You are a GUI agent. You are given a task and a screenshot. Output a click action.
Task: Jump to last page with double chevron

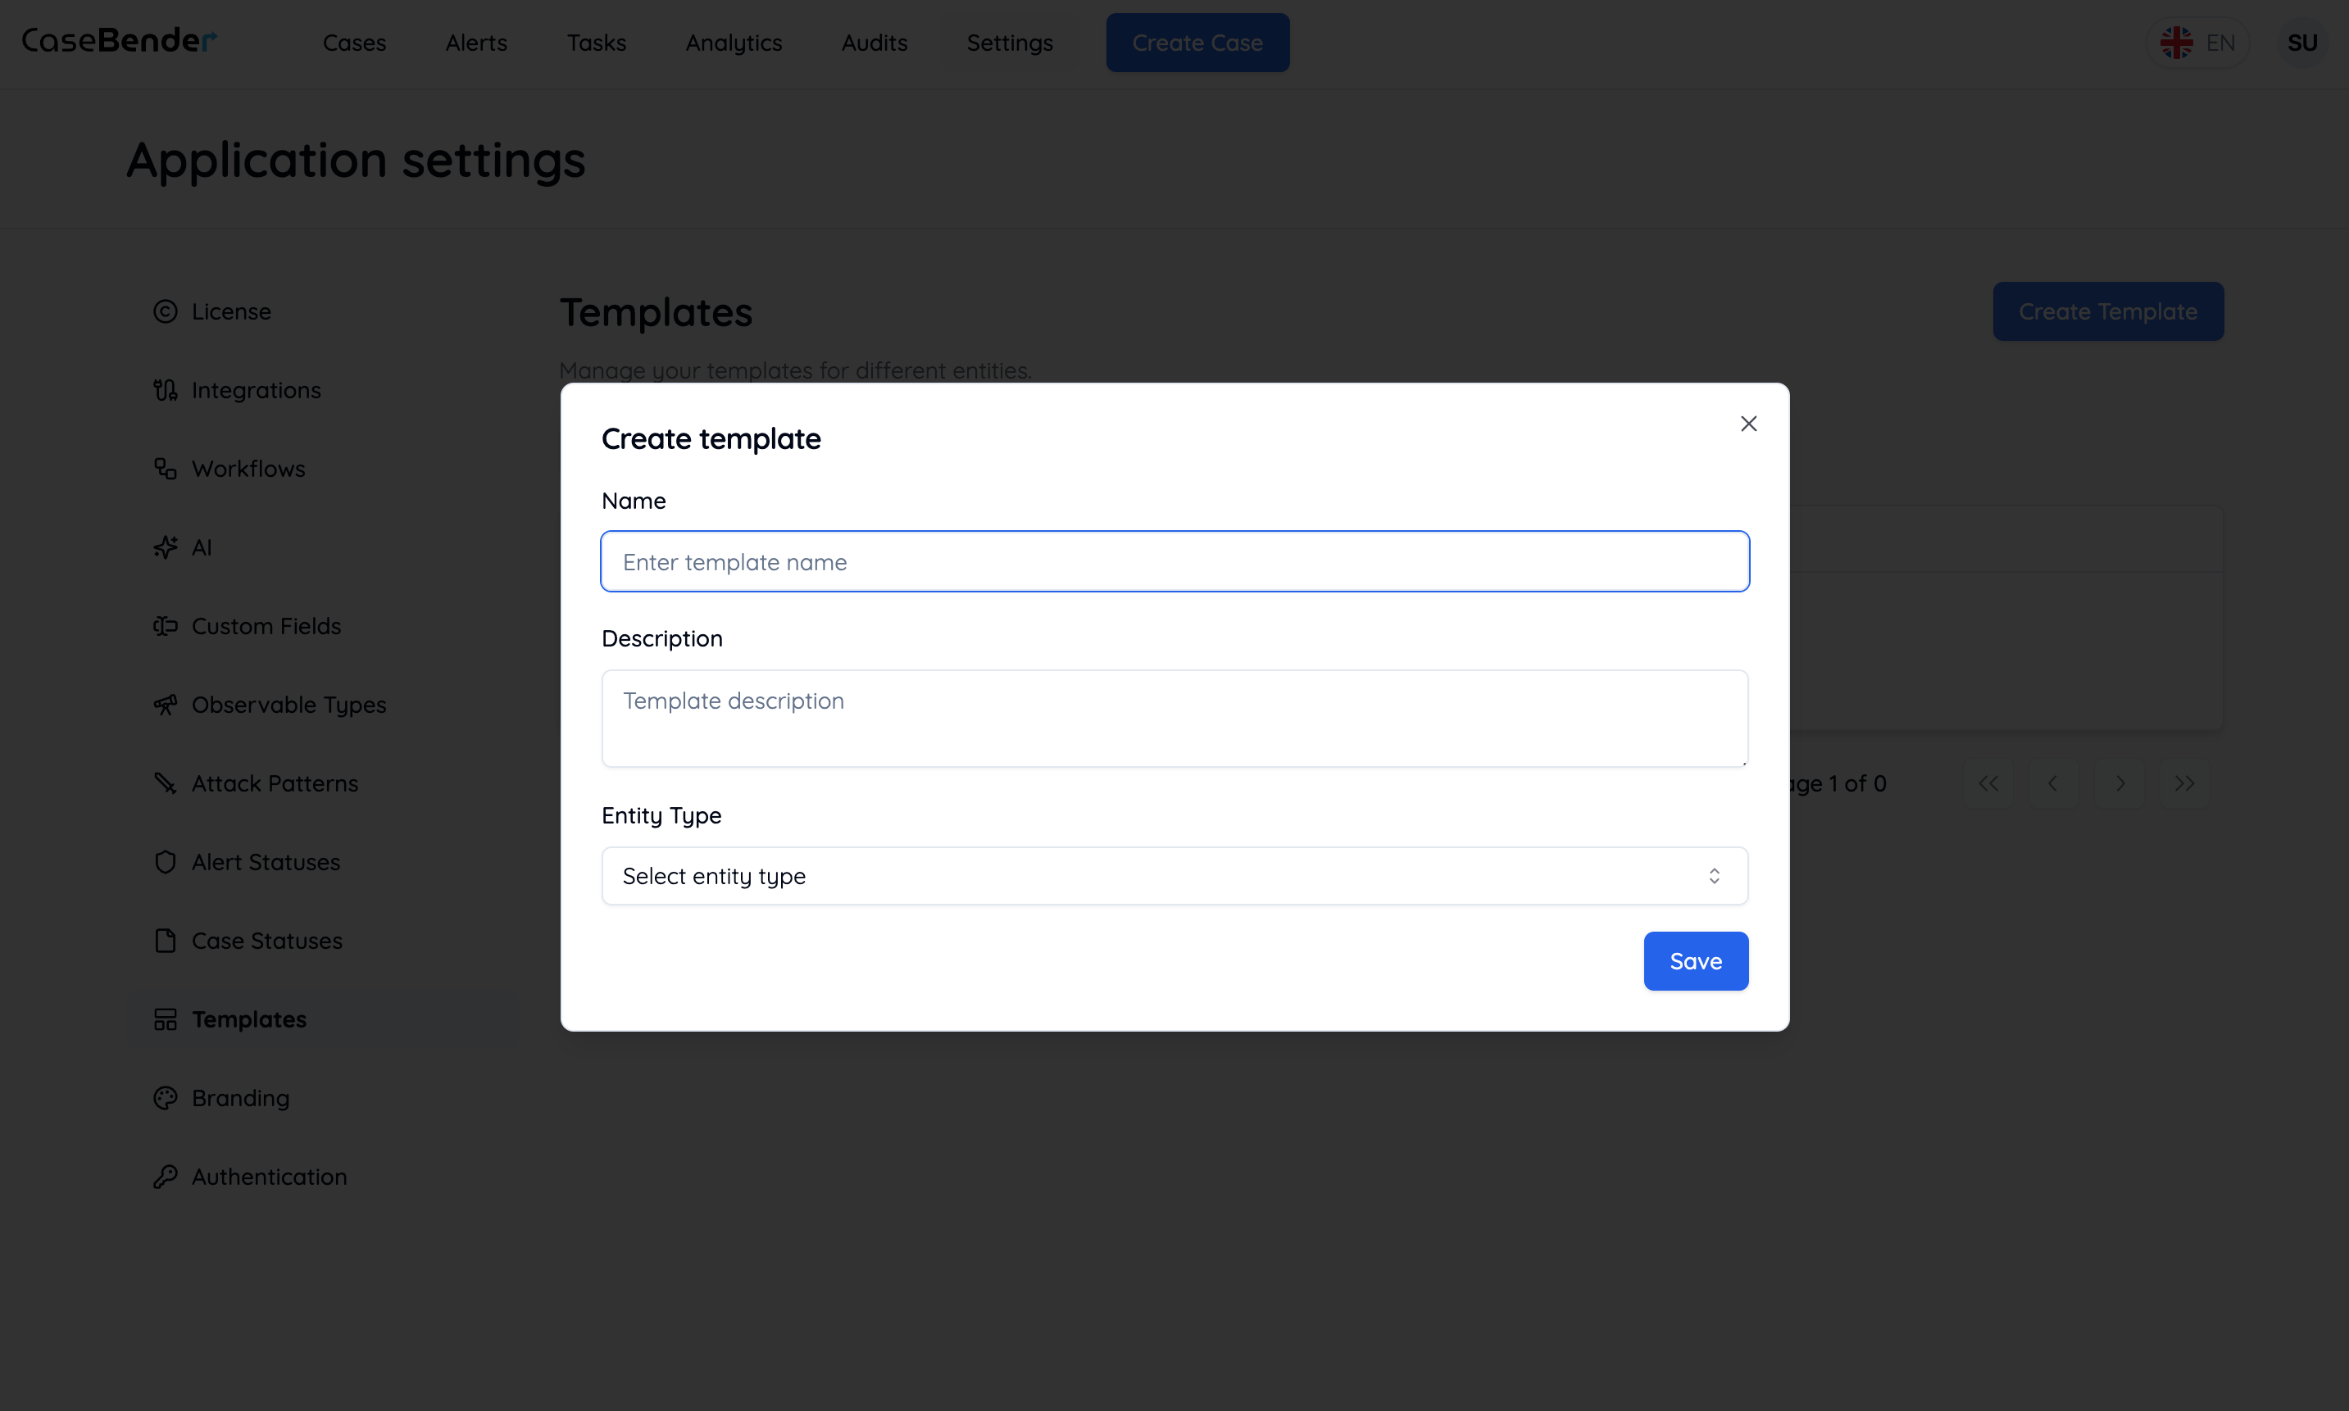(2184, 783)
